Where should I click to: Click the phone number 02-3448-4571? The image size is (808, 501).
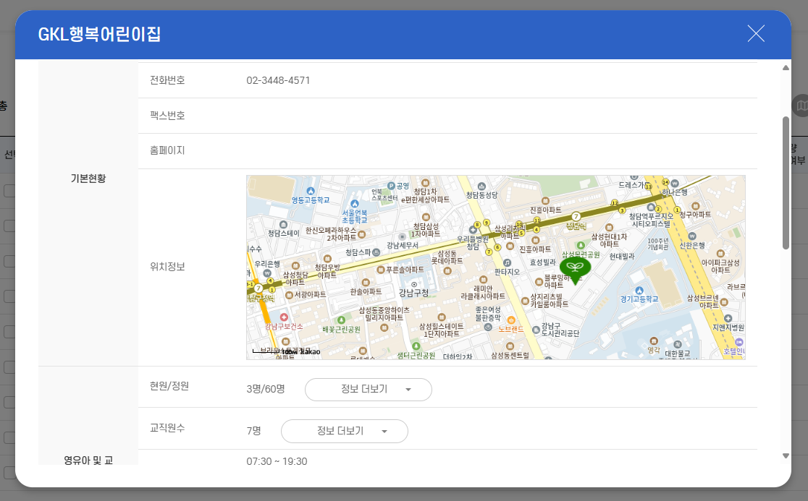pos(278,80)
